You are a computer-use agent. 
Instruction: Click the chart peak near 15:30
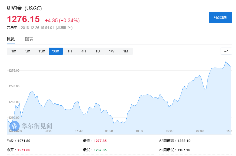(226, 61)
